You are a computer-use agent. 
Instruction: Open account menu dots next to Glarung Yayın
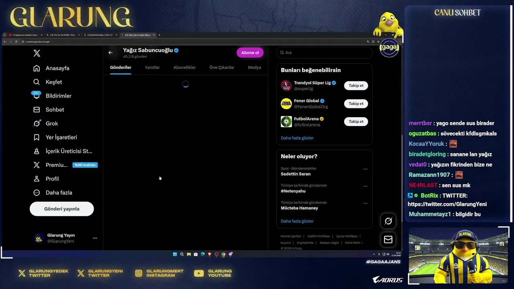tap(95, 238)
